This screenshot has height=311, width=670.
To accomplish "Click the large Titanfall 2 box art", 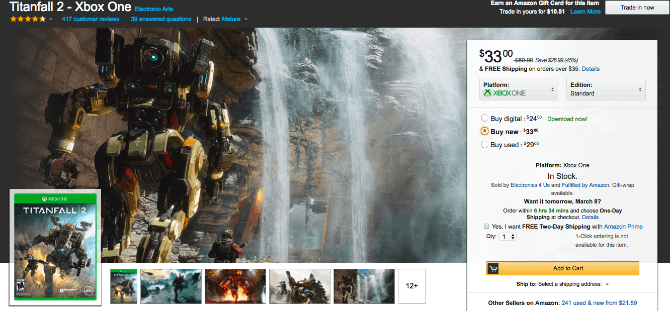I will coord(55,247).
